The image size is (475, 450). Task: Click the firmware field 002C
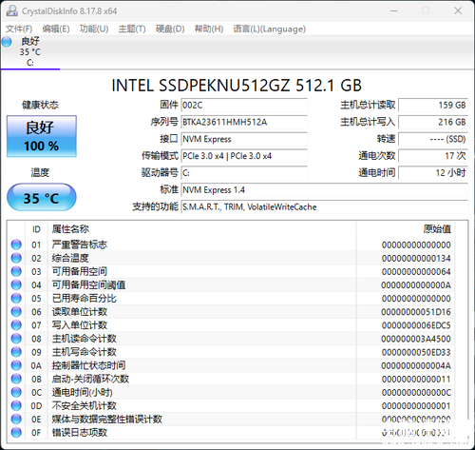[244, 106]
